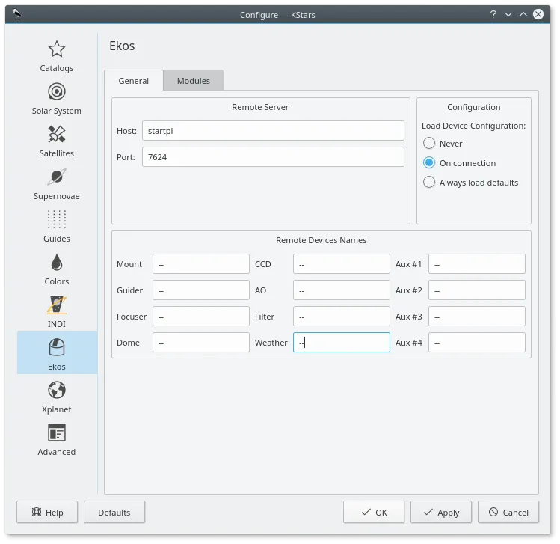Close the Configure — KStars window
560x544 pixels.
pyautogui.click(x=538, y=14)
